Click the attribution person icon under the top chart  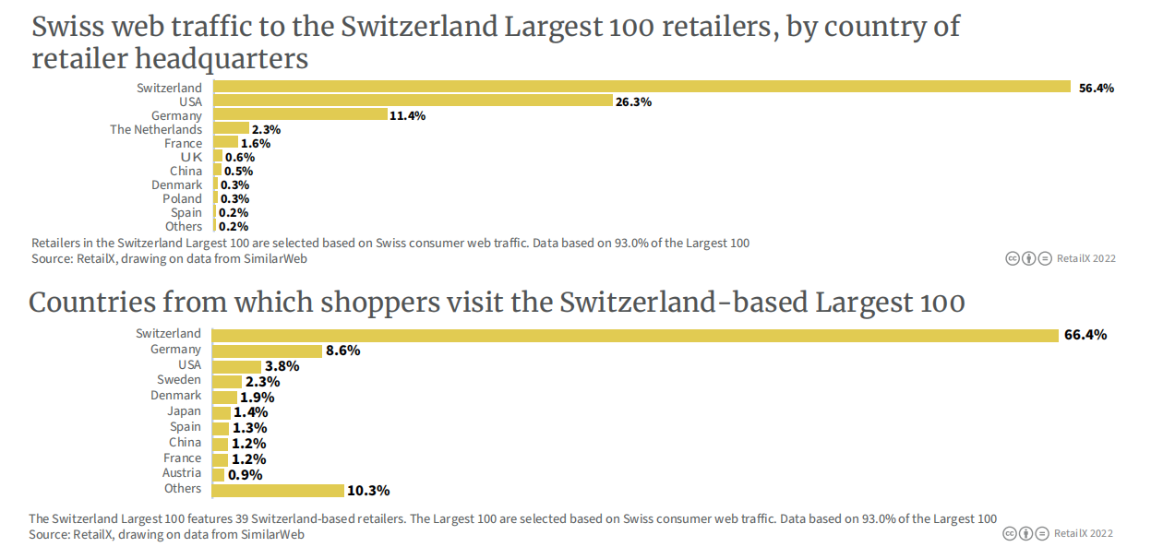[1028, 258]
